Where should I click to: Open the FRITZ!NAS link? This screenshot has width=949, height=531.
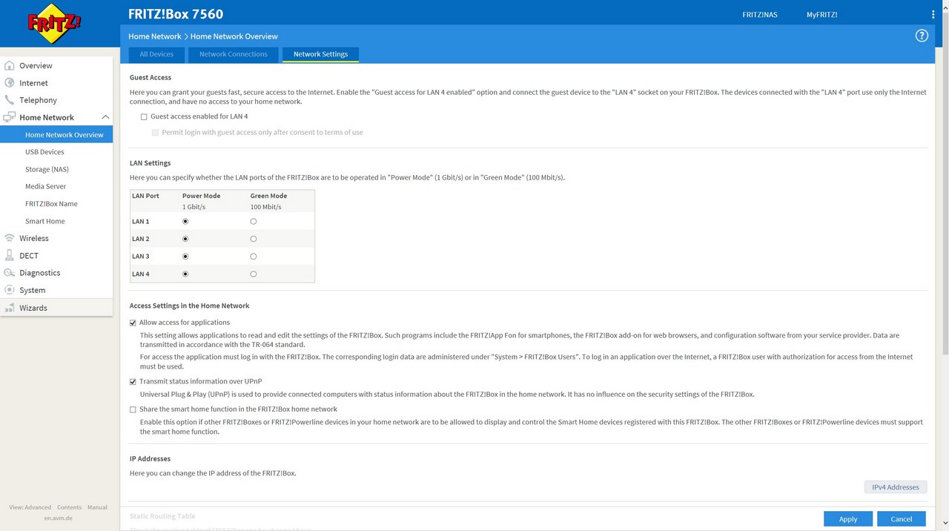(x=760, y=15)
